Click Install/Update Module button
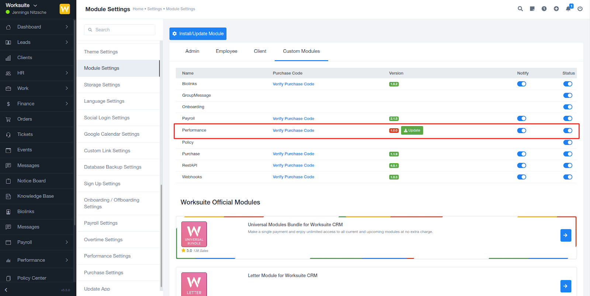Screen dimensions: 590x296 point(198,33)
